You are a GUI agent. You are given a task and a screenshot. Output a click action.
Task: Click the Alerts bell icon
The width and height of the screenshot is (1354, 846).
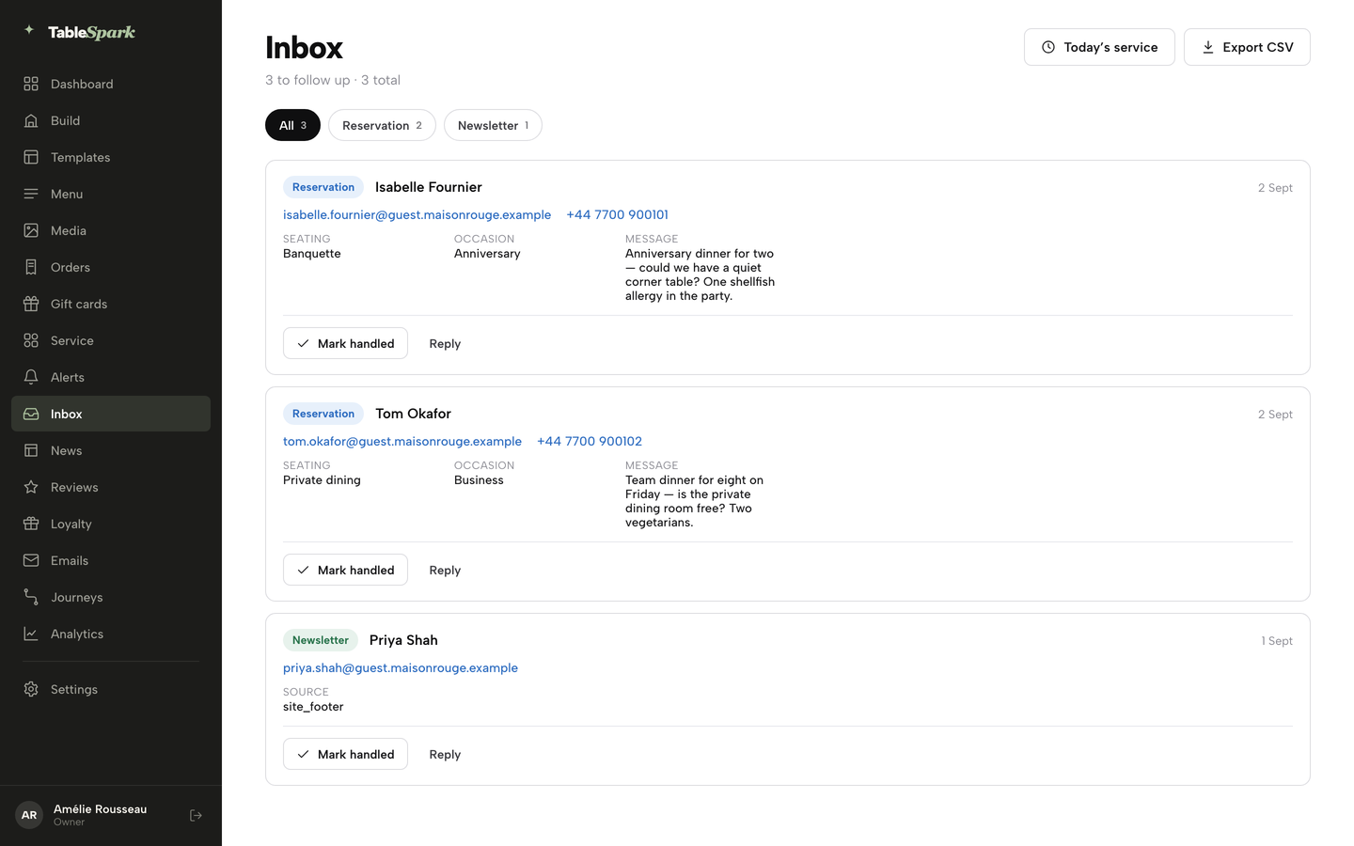tap(31, 377)
